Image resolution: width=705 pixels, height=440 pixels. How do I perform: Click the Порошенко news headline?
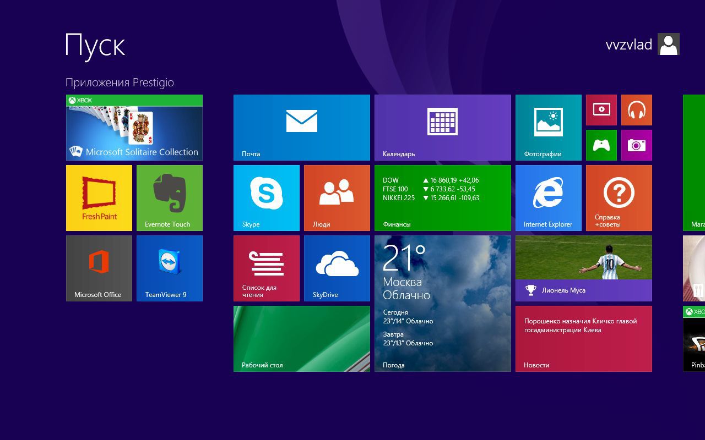pyautogui.click(x=581, y=326)
